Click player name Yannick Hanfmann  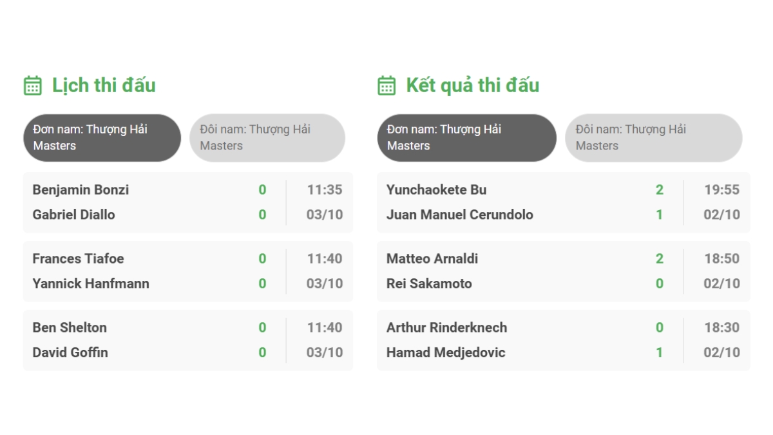91,284
